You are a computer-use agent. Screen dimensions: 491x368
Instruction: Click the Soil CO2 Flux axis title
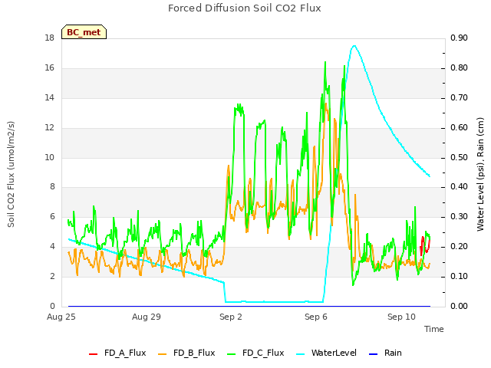(11, 174)
